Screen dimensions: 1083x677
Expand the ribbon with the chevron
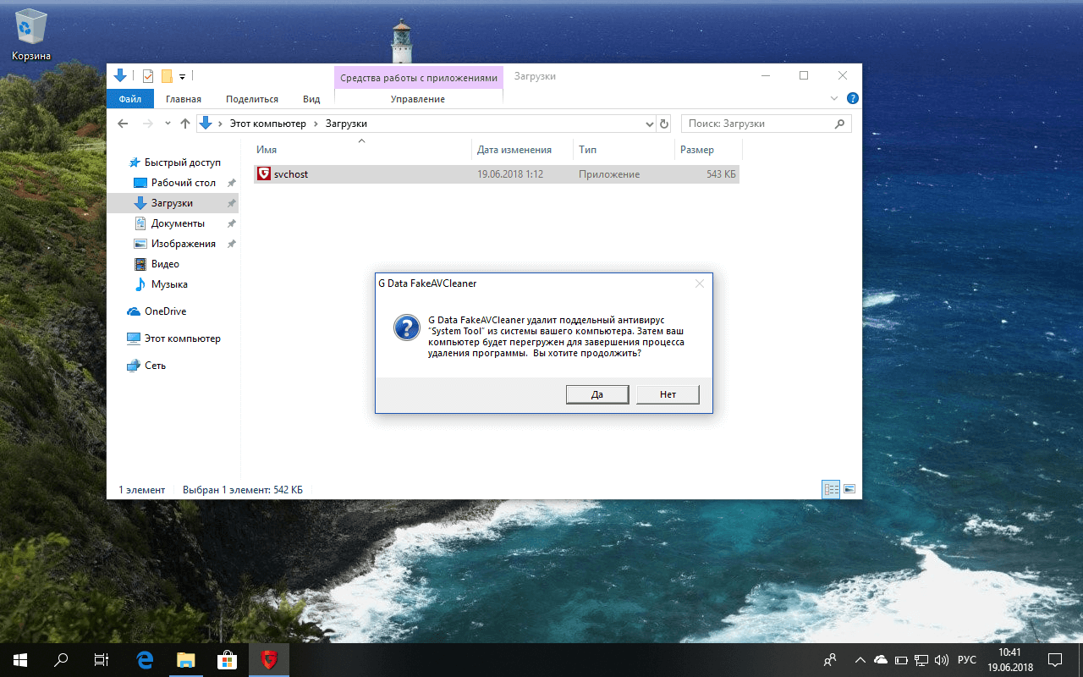(835, 99)
